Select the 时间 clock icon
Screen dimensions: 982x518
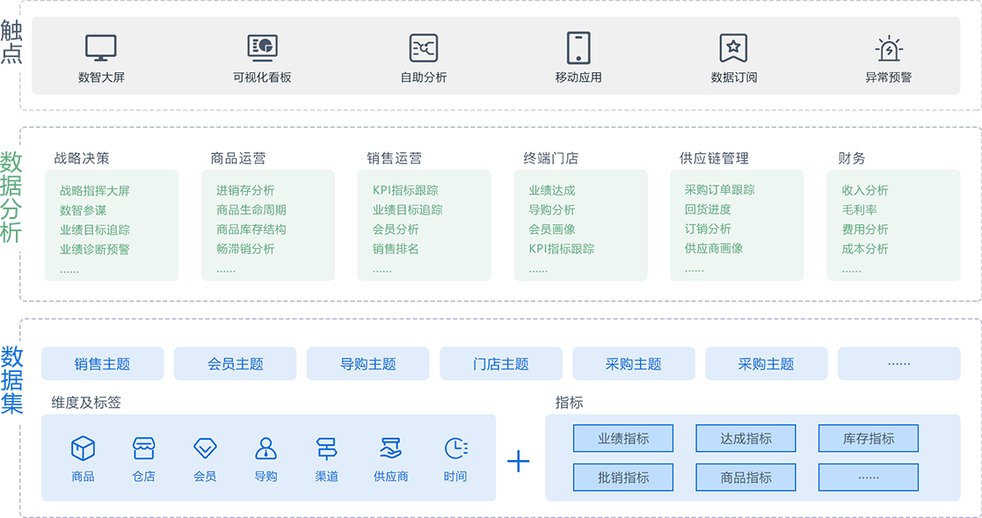[455, 449]
